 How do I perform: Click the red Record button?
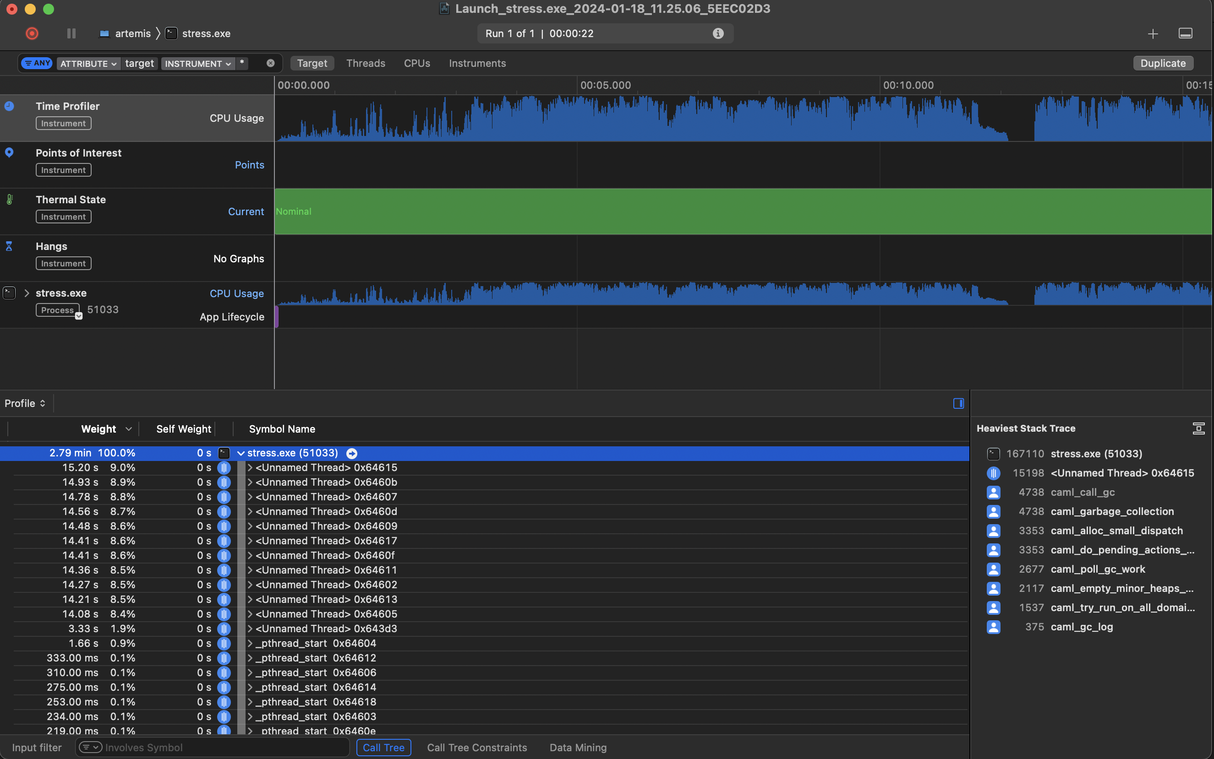point(32,33)
